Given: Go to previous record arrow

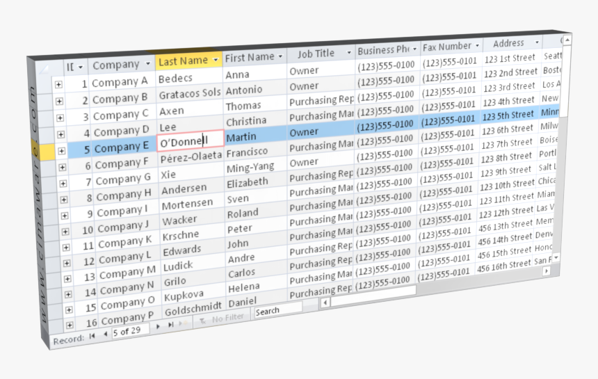Looking at the screenshot, I should tap(106, 334).
